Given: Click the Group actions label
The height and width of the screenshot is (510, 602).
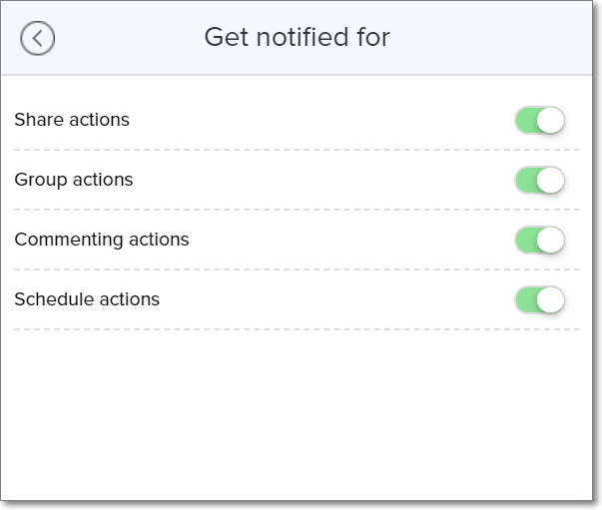Looking at the screenshot, I should tap(74, 180).
